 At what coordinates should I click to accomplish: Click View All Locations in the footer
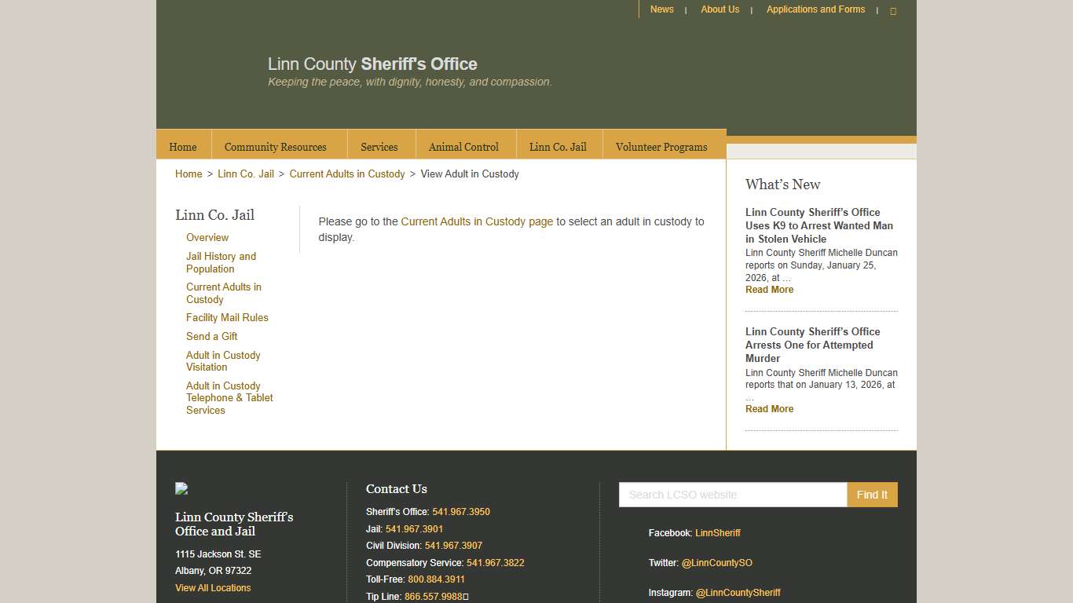coord(212,587)
